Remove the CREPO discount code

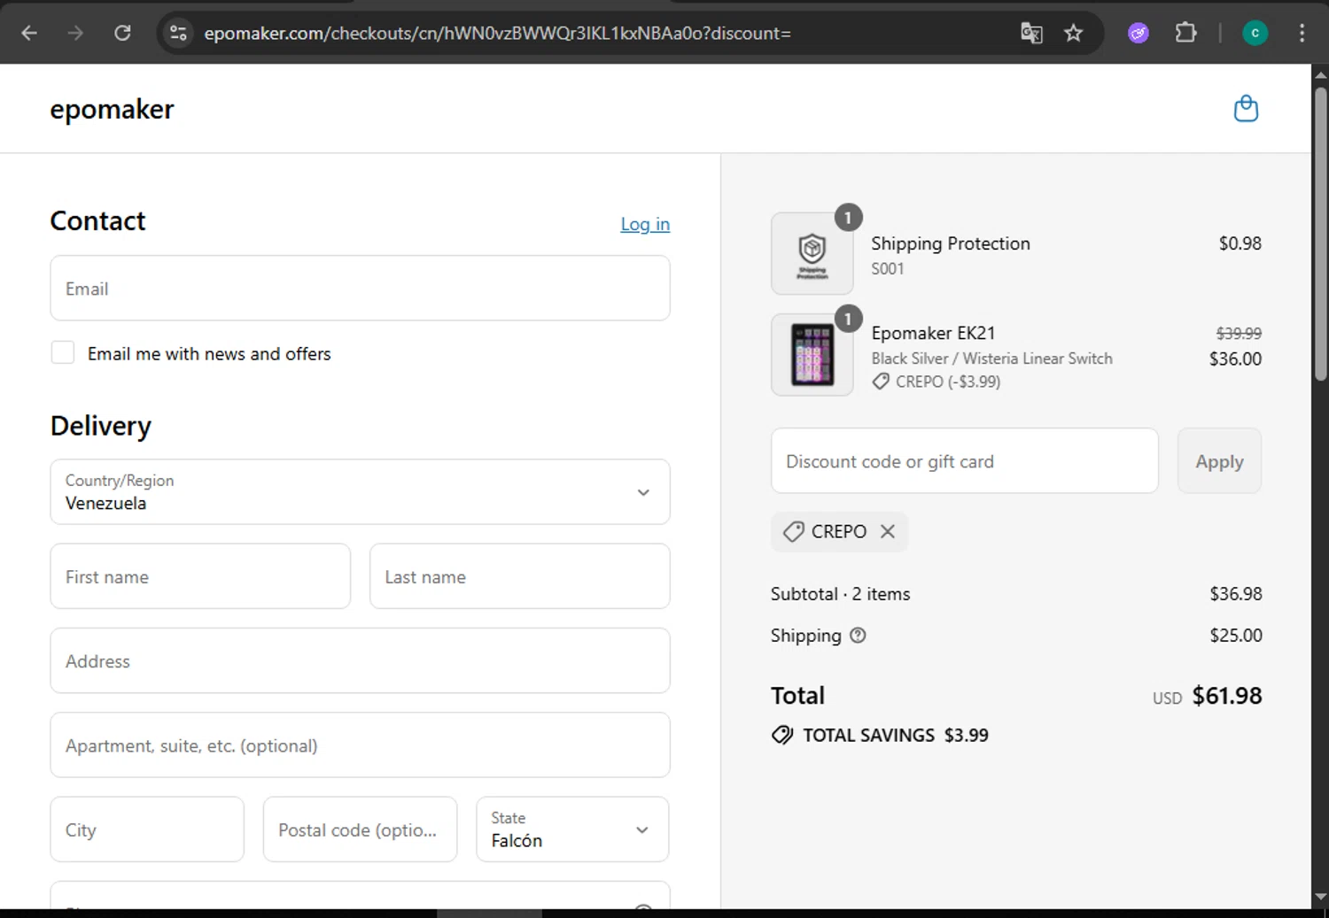coord(888,531)
